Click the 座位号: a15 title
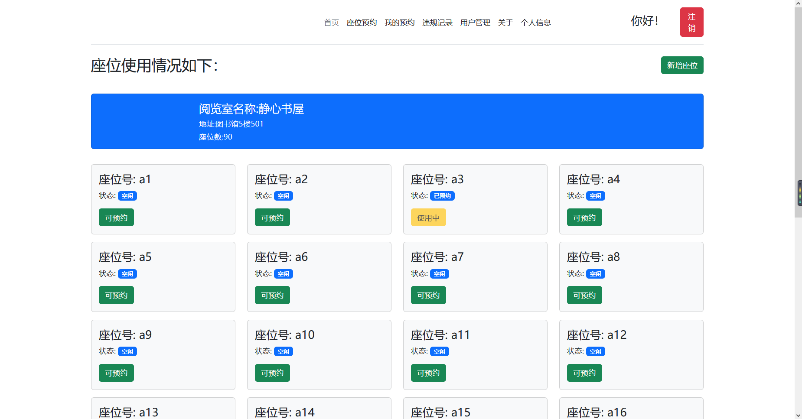The height and width of the screenshot is (419, 802). coord(441,412)
